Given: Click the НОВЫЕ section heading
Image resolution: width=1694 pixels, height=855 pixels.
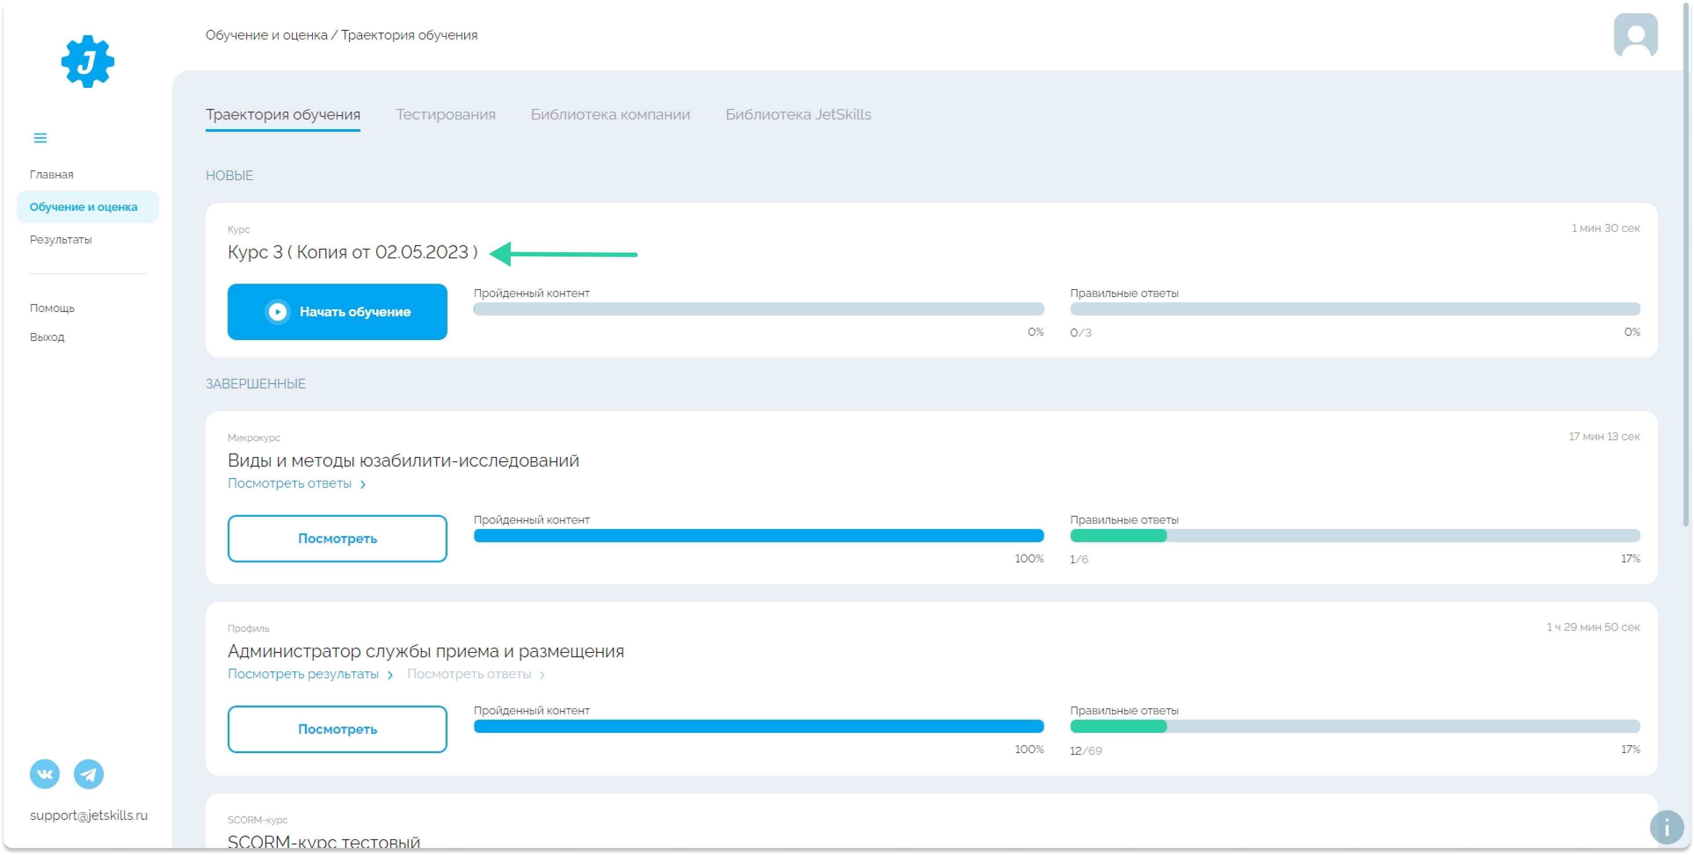Looking at the screenshot, I should tap(229, 175).
